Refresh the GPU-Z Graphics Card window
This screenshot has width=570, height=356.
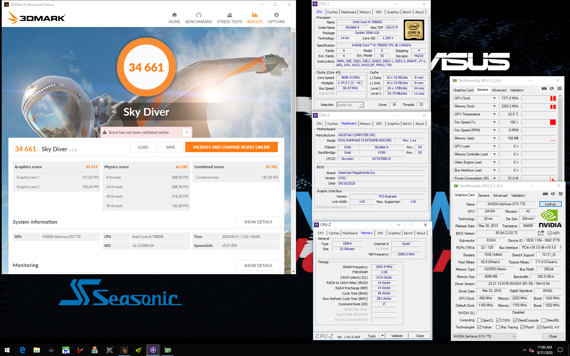pyautogui.click(x=553, y=194)
